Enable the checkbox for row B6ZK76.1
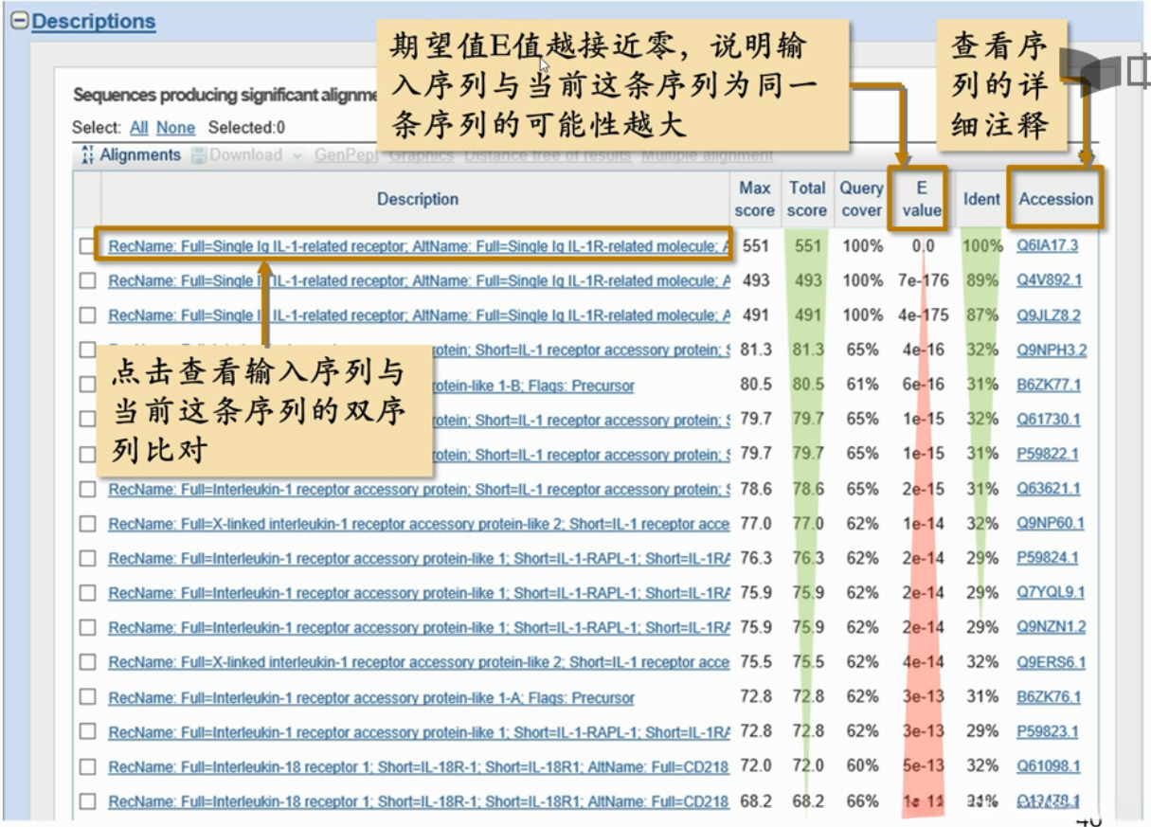 (88, 697)
